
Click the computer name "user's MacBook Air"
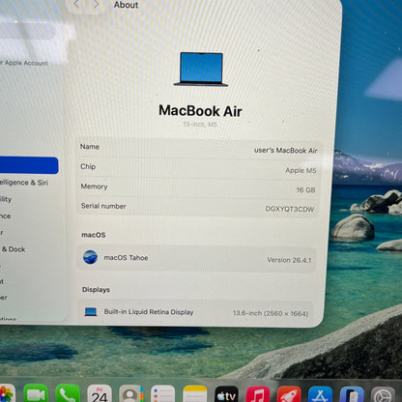click(x=286, y=151)
